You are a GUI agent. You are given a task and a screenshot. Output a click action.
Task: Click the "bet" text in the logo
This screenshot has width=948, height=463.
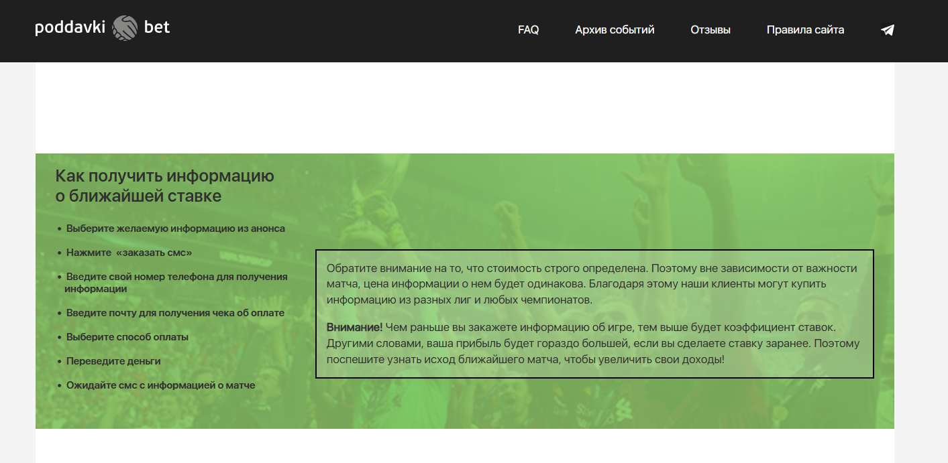pyautogui.click(x=157, y=27)
